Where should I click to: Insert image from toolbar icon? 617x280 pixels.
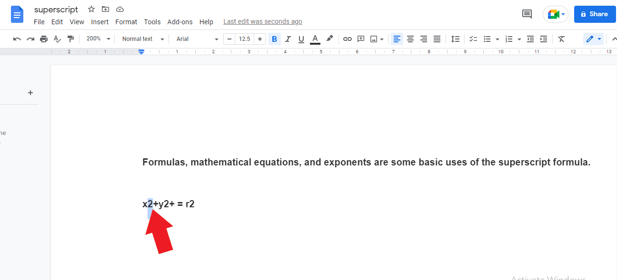pos(374,39)
